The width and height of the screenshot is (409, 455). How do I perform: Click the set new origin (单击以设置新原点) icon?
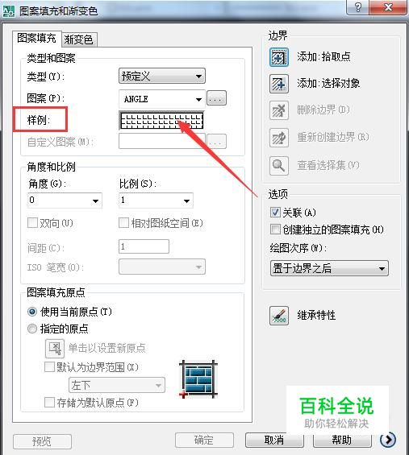click(x=55, y=348)
